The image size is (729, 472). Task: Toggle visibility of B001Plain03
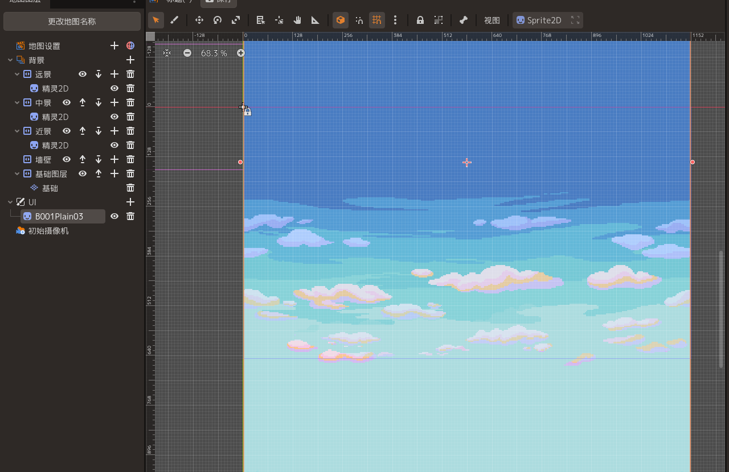pyautogui.click(x=114, y=216)
